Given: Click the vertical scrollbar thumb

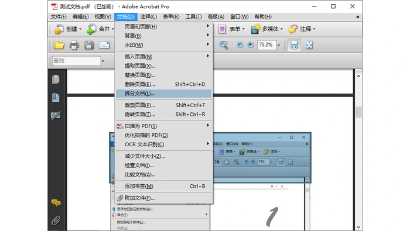Looking at the screenshot, I should coord(358,112).
